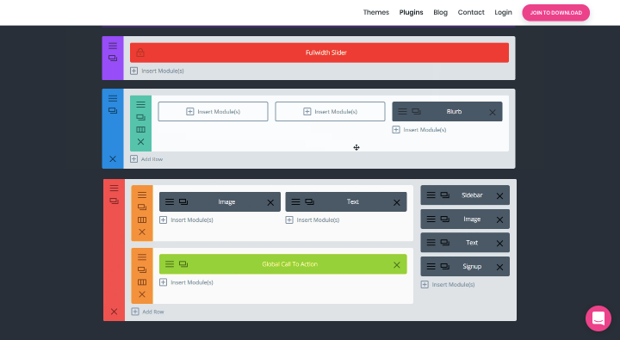Open the chat bubble widget

pyautogui.click(x=598, y=318)
